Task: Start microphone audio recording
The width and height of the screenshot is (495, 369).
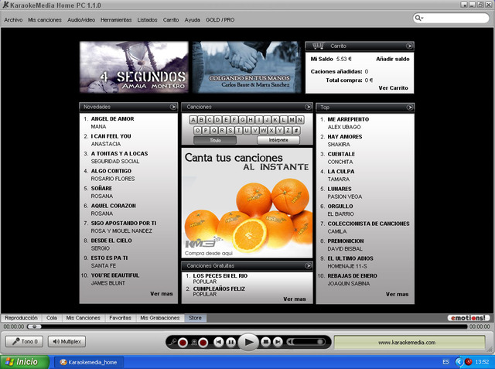Action: (x=183, y=342)
